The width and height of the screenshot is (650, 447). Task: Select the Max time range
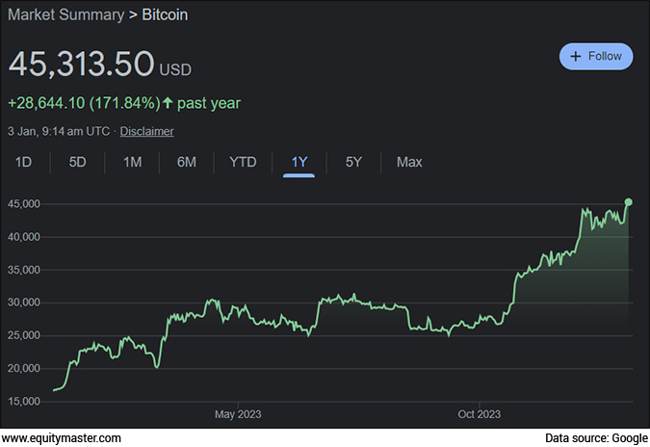click(x=409, y=162)
